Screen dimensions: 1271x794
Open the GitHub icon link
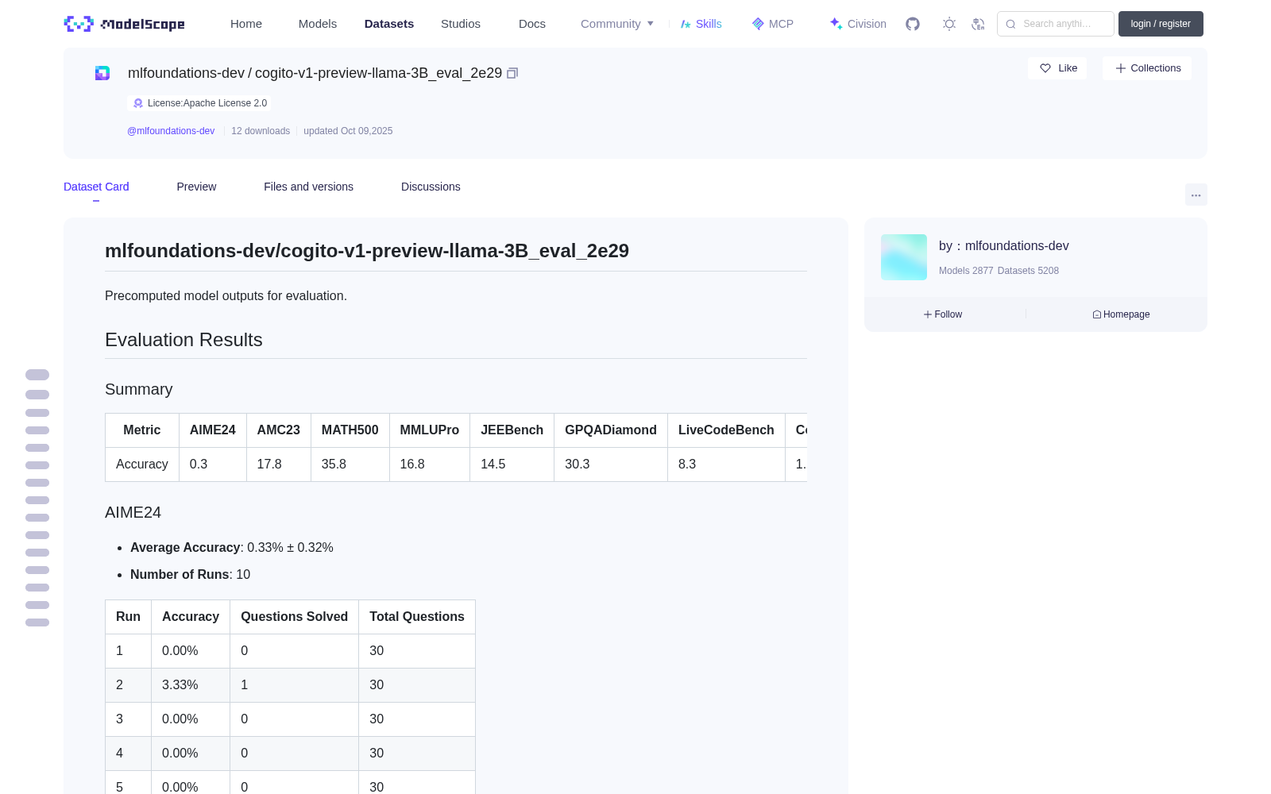click(x=913, y=24)
